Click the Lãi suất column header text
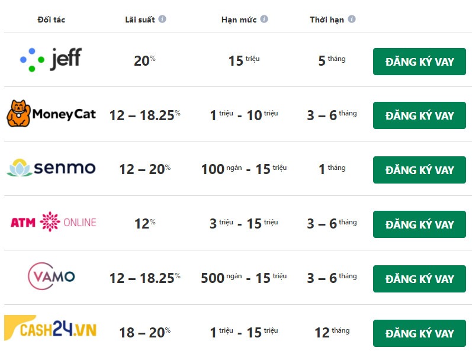472x357 pixels. (140, 20)
